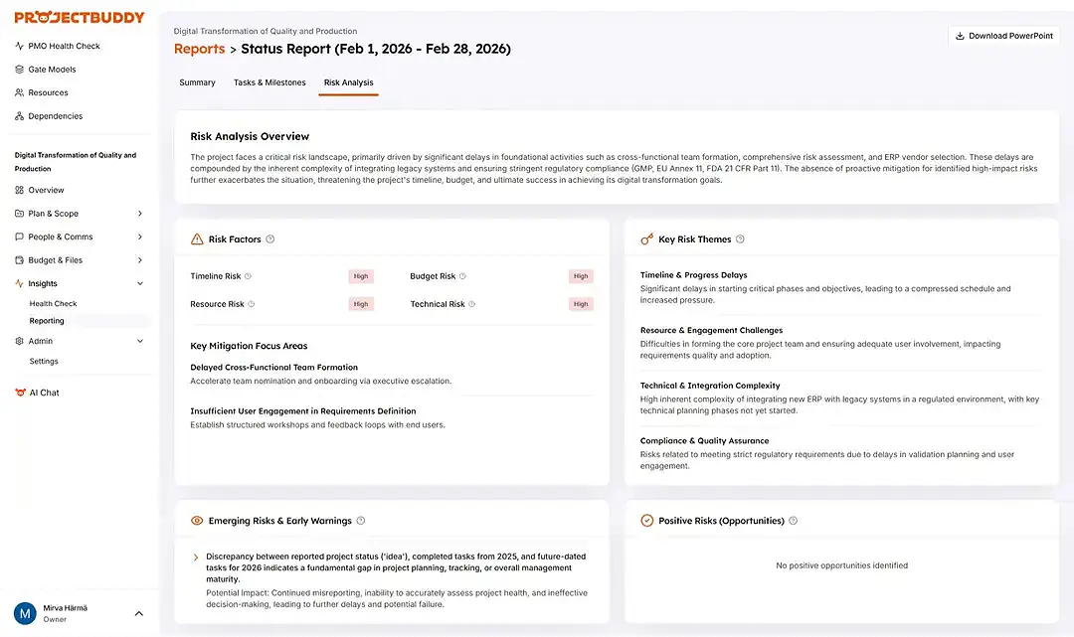Switch to the Summary tab
The width and height of the screenshot is (1074, 637).
(197, 82)
